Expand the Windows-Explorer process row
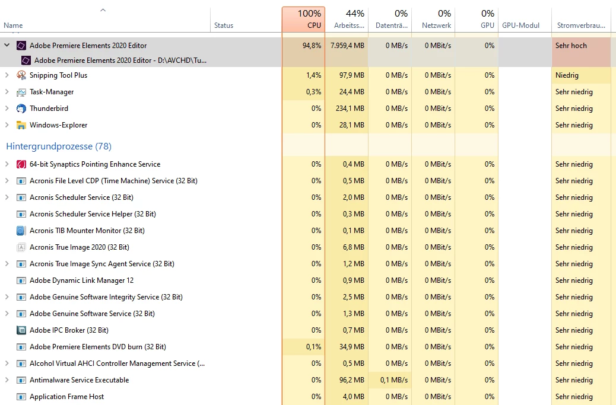616x405 pixels. click(7, 125)
